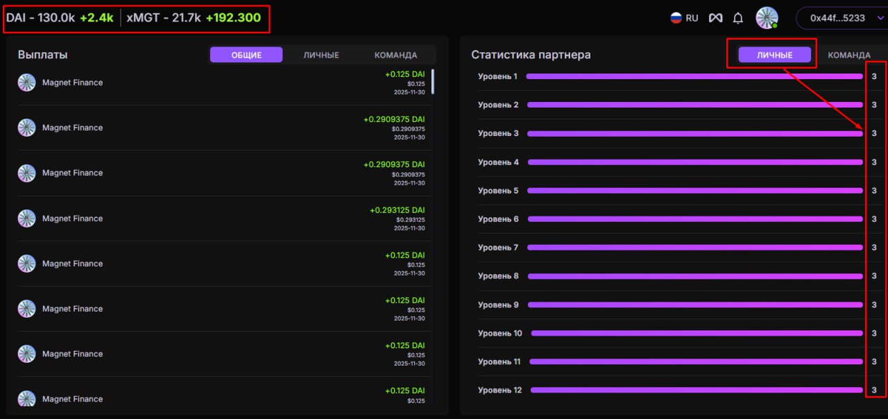Viewport: 888px width, 419px height.
Task: Open the RU language selector
Action: tap(684, 18)
